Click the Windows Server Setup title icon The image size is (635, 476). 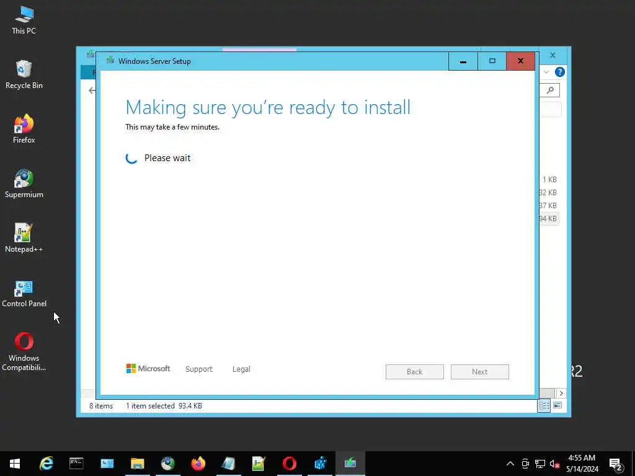coord(110,61)
